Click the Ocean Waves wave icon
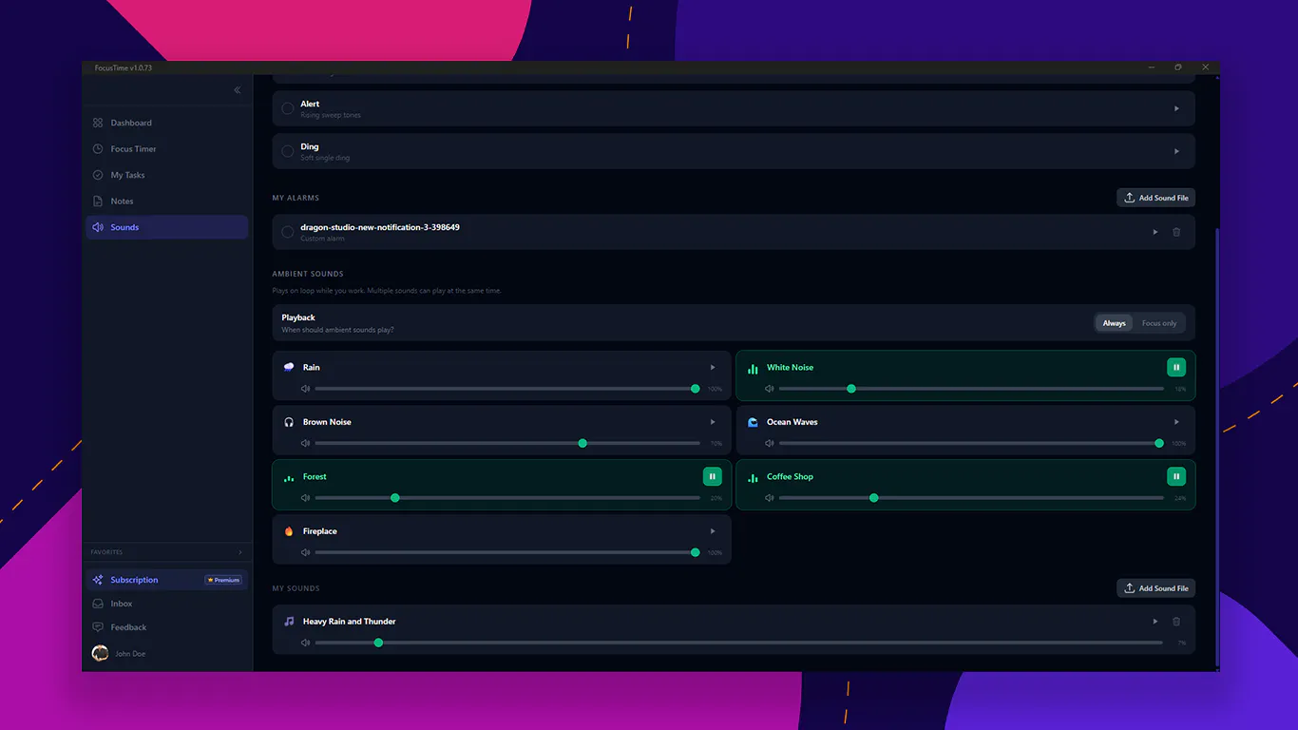Viewport: 1298px width, 730px height. coord(753,422)
